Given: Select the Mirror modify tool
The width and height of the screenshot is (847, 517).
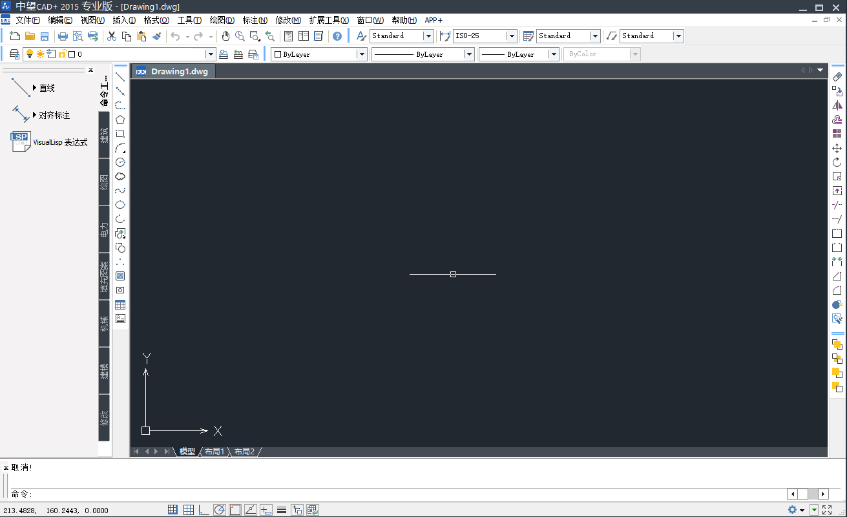Looking at the screenshot, I should pos(837,105).
